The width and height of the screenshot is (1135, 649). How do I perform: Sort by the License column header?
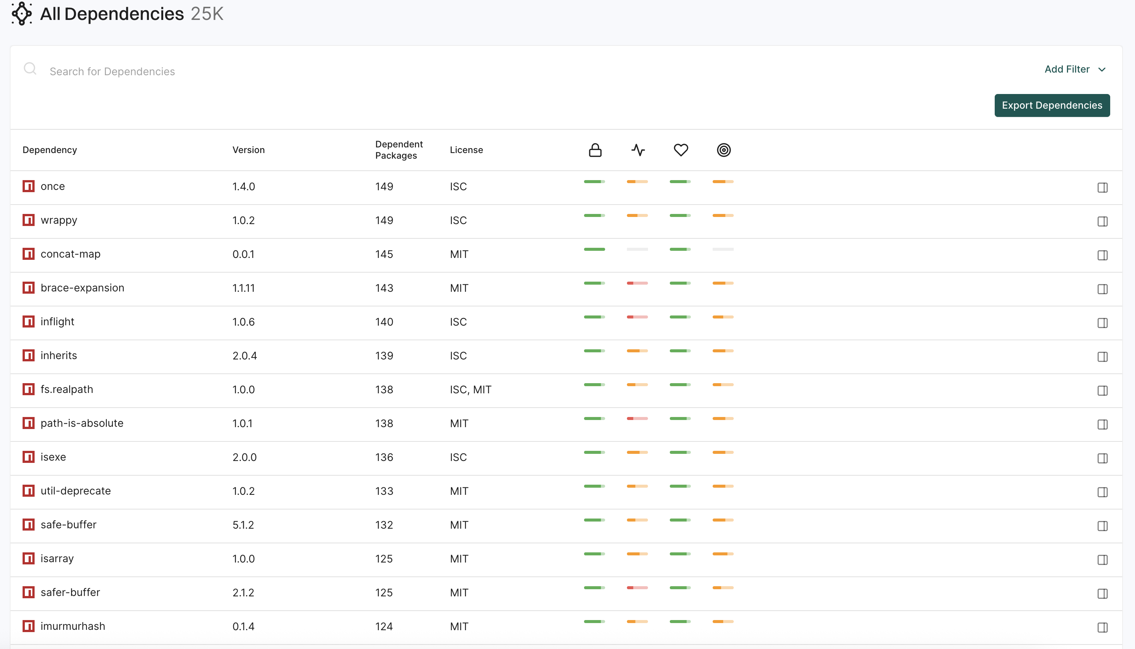[x=466, y=150]
